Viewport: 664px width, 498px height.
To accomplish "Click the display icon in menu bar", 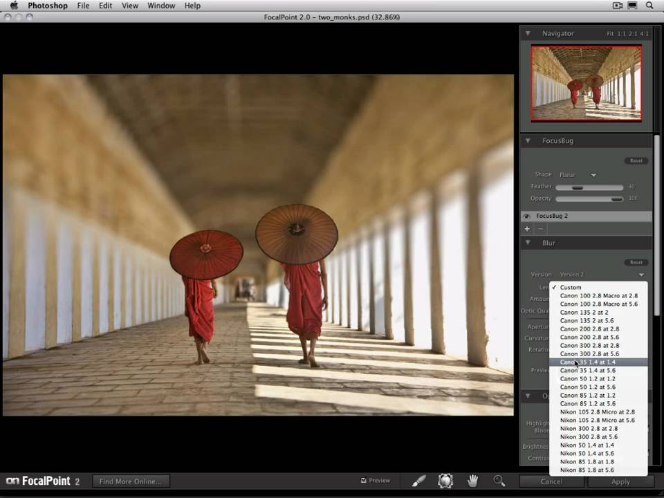I will pos(632,6).
